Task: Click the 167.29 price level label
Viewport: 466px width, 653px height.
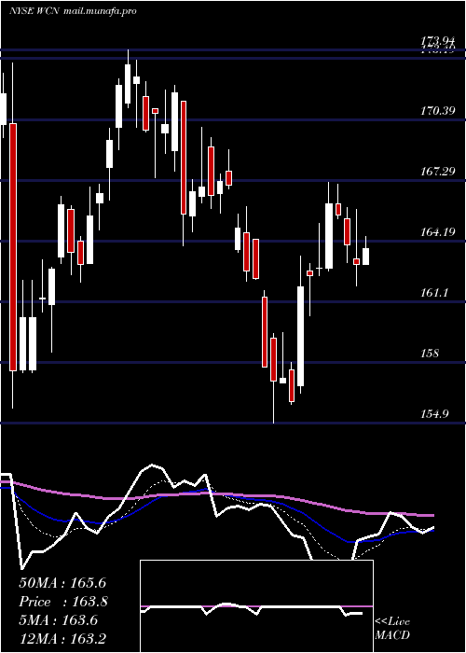Action: click(437, 171)
